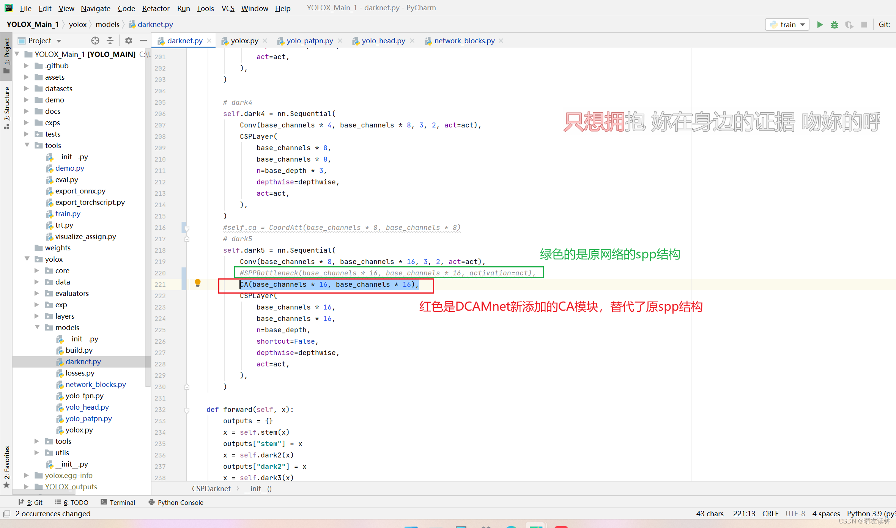
Task: Toggle the fold marker at line 232
Action: (x=187, y=410)
